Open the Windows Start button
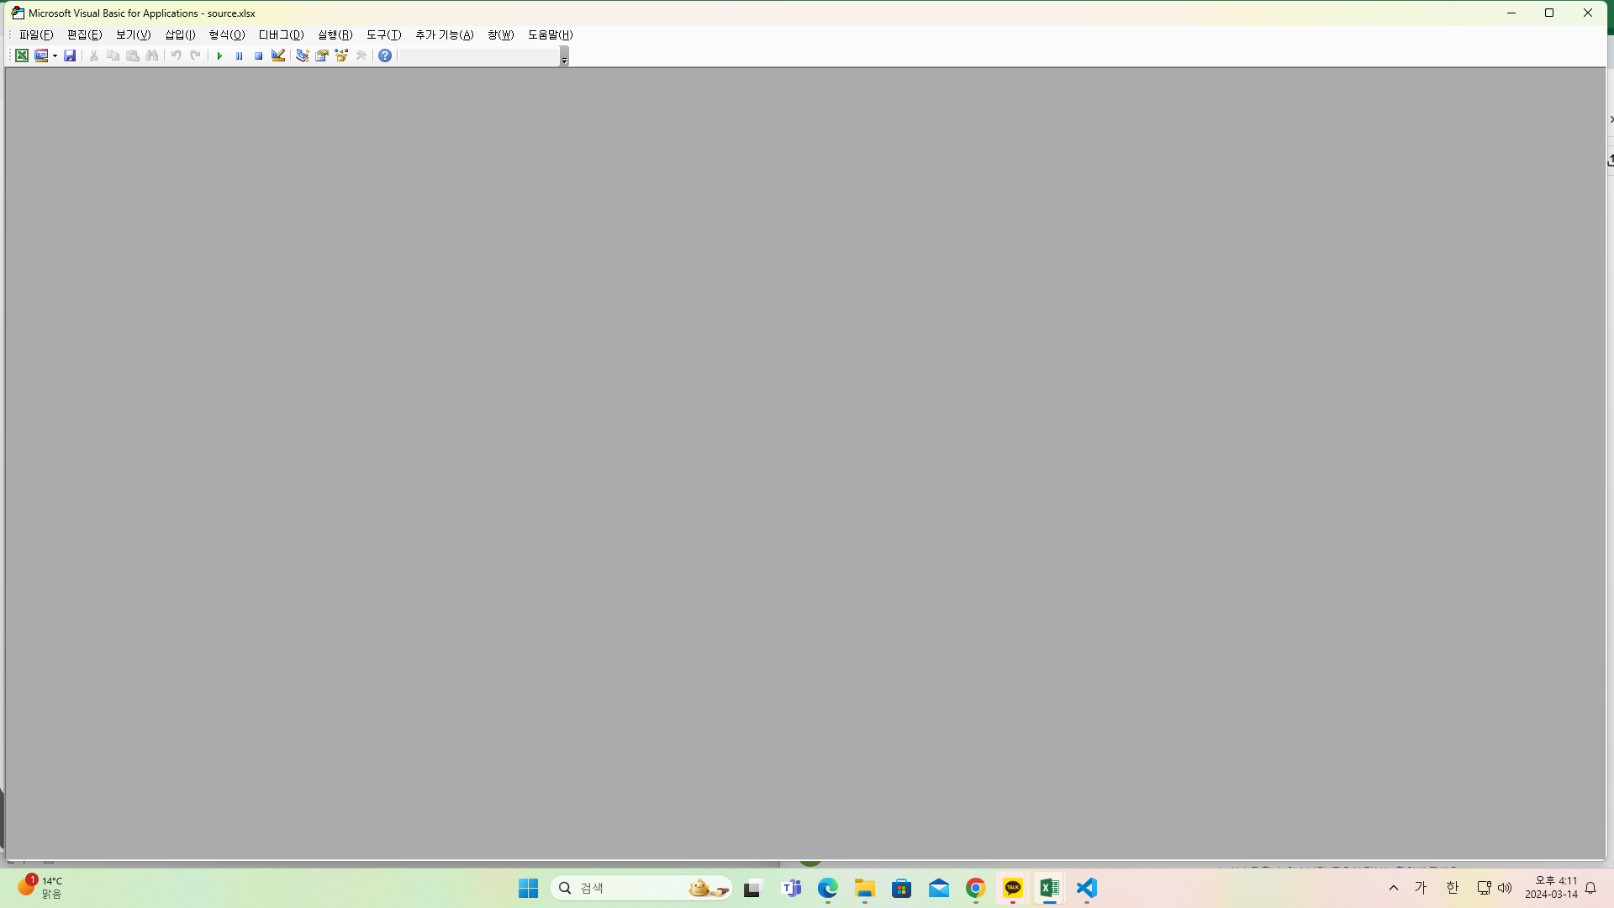Screen dimensions: 1614x908 [528, 888]
